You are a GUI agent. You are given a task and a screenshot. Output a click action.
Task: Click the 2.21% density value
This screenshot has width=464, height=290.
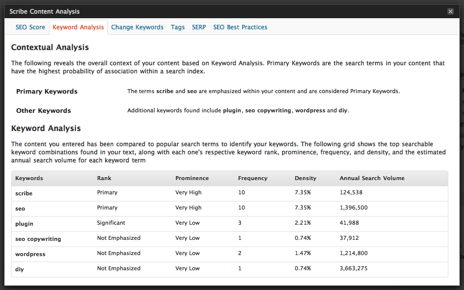(303, 223)
